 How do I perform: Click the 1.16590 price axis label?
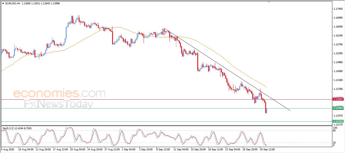pyautogui.click(x=338, y=27)
